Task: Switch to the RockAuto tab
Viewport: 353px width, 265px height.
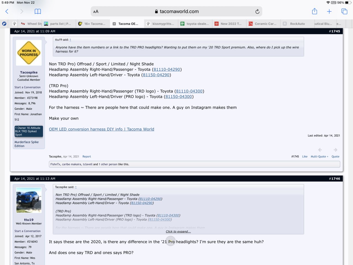Action: tap(297, 24)
